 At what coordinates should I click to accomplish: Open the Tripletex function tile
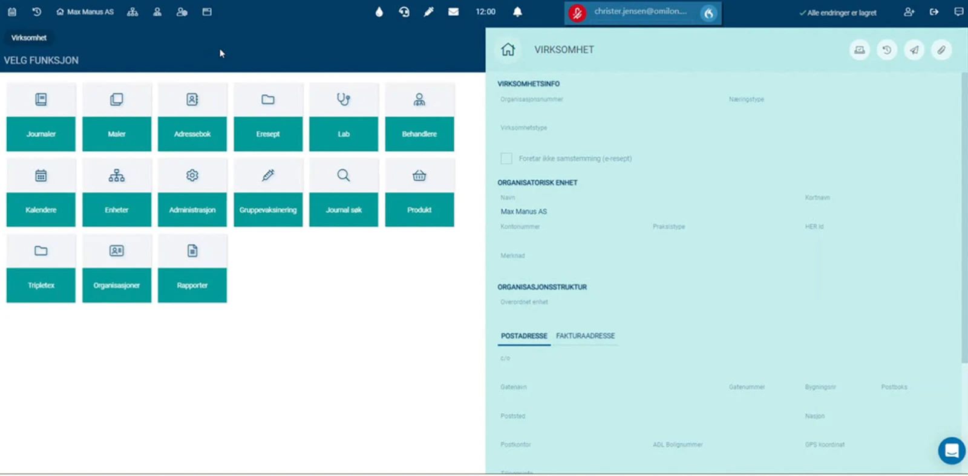coord(41,269)
